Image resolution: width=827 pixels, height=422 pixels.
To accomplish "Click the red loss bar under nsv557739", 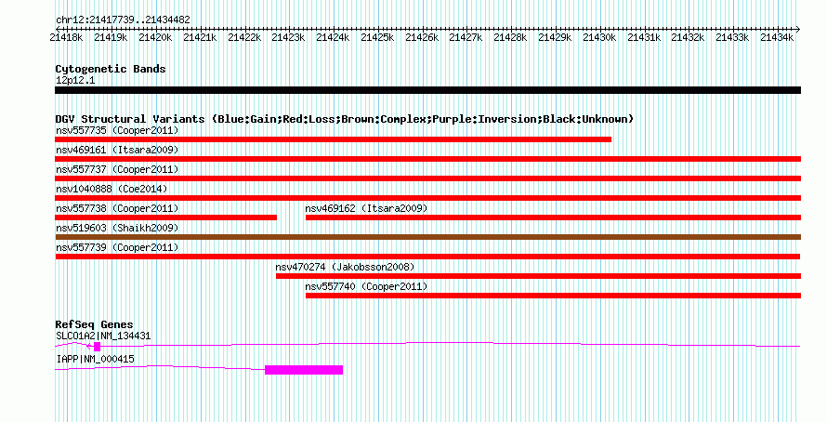I will coord(427,257).
